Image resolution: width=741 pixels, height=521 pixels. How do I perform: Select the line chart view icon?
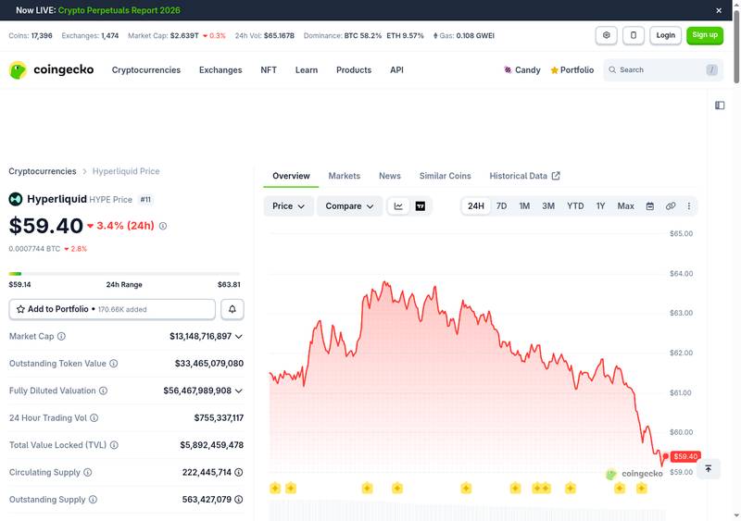[398, 206]
